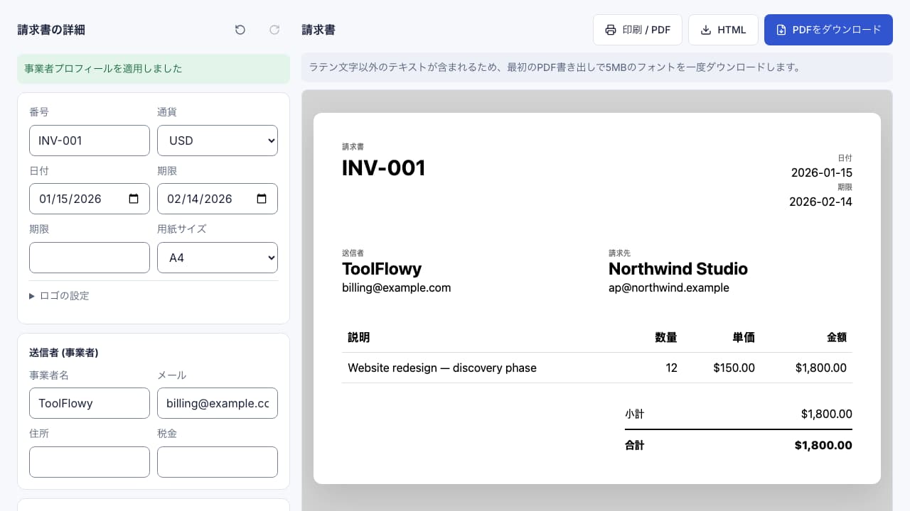Click the empty 税金 input field

[x=218, y=462]
